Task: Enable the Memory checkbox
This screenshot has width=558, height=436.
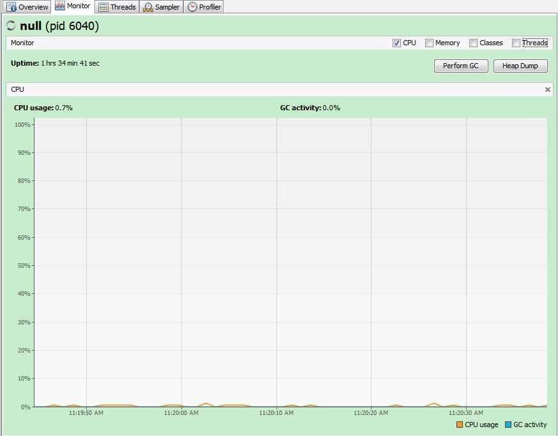Action: pos(429,43)
